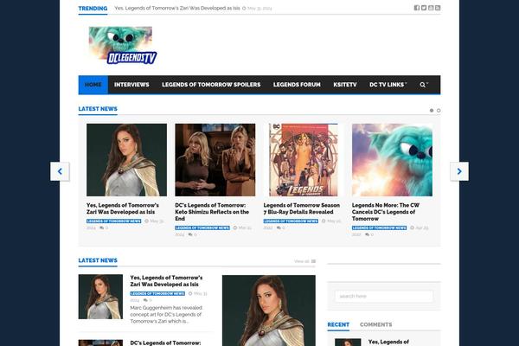The height and width of the screenshot is (346, 519).
Task: Click comment count icon under Season 7 Blu-Ray card
Action: (279, 227)
